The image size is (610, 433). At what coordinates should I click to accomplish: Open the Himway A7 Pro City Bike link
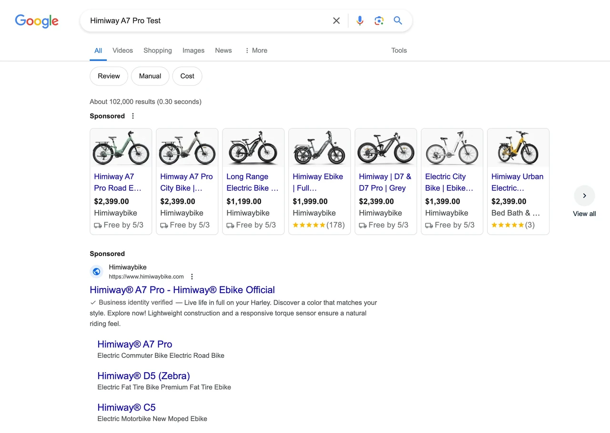[x=186, y=182]
